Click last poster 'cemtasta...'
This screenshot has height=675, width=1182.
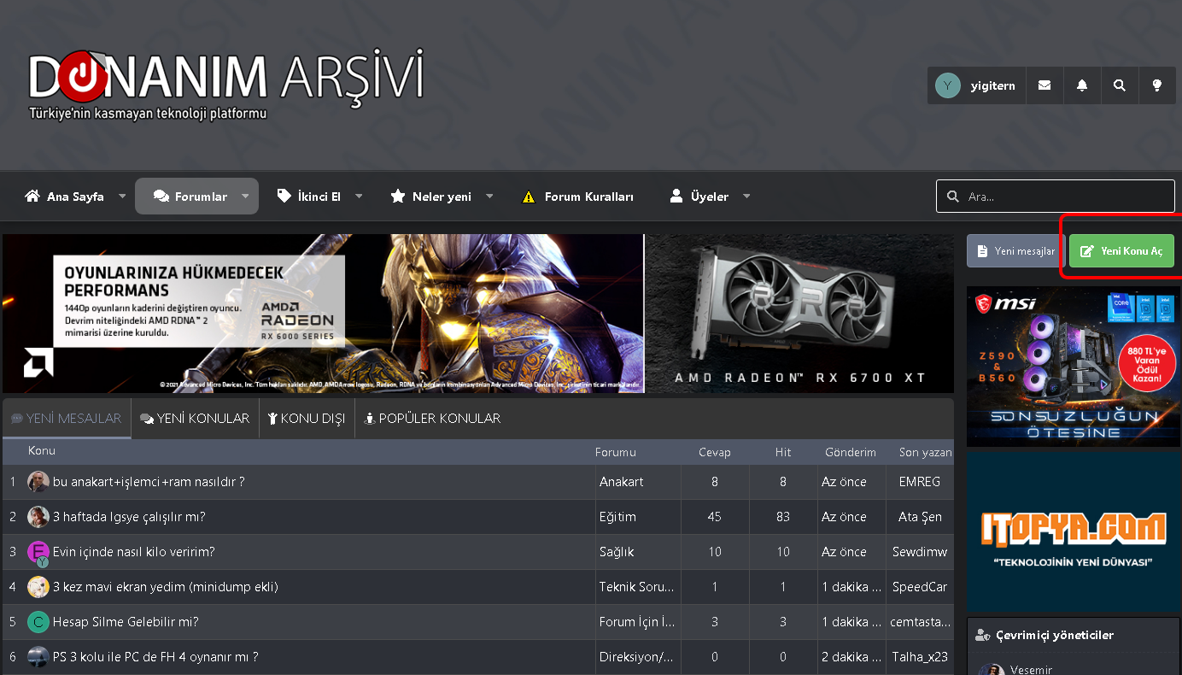(x=920, y=622)
